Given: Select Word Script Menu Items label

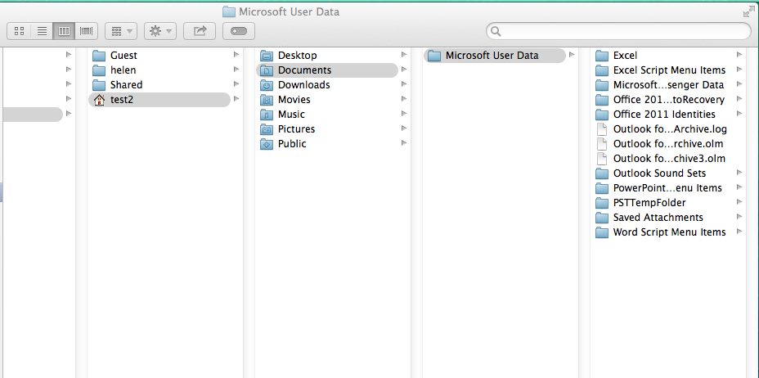Looking at the screenshot, I should (670, 232).
